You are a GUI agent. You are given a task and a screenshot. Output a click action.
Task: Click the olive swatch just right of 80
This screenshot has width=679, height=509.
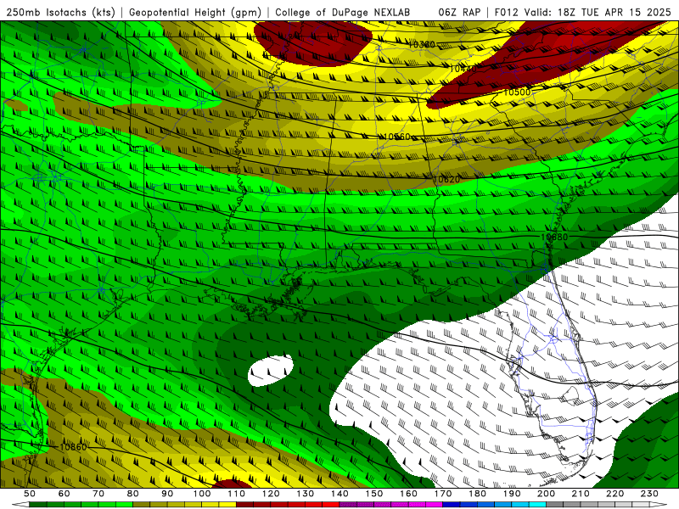tap(142, 505)
